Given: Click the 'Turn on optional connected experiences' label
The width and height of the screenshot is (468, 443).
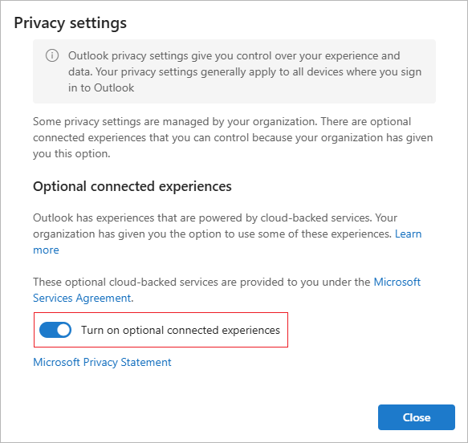Looking at the screenshot, I should 181,330.
